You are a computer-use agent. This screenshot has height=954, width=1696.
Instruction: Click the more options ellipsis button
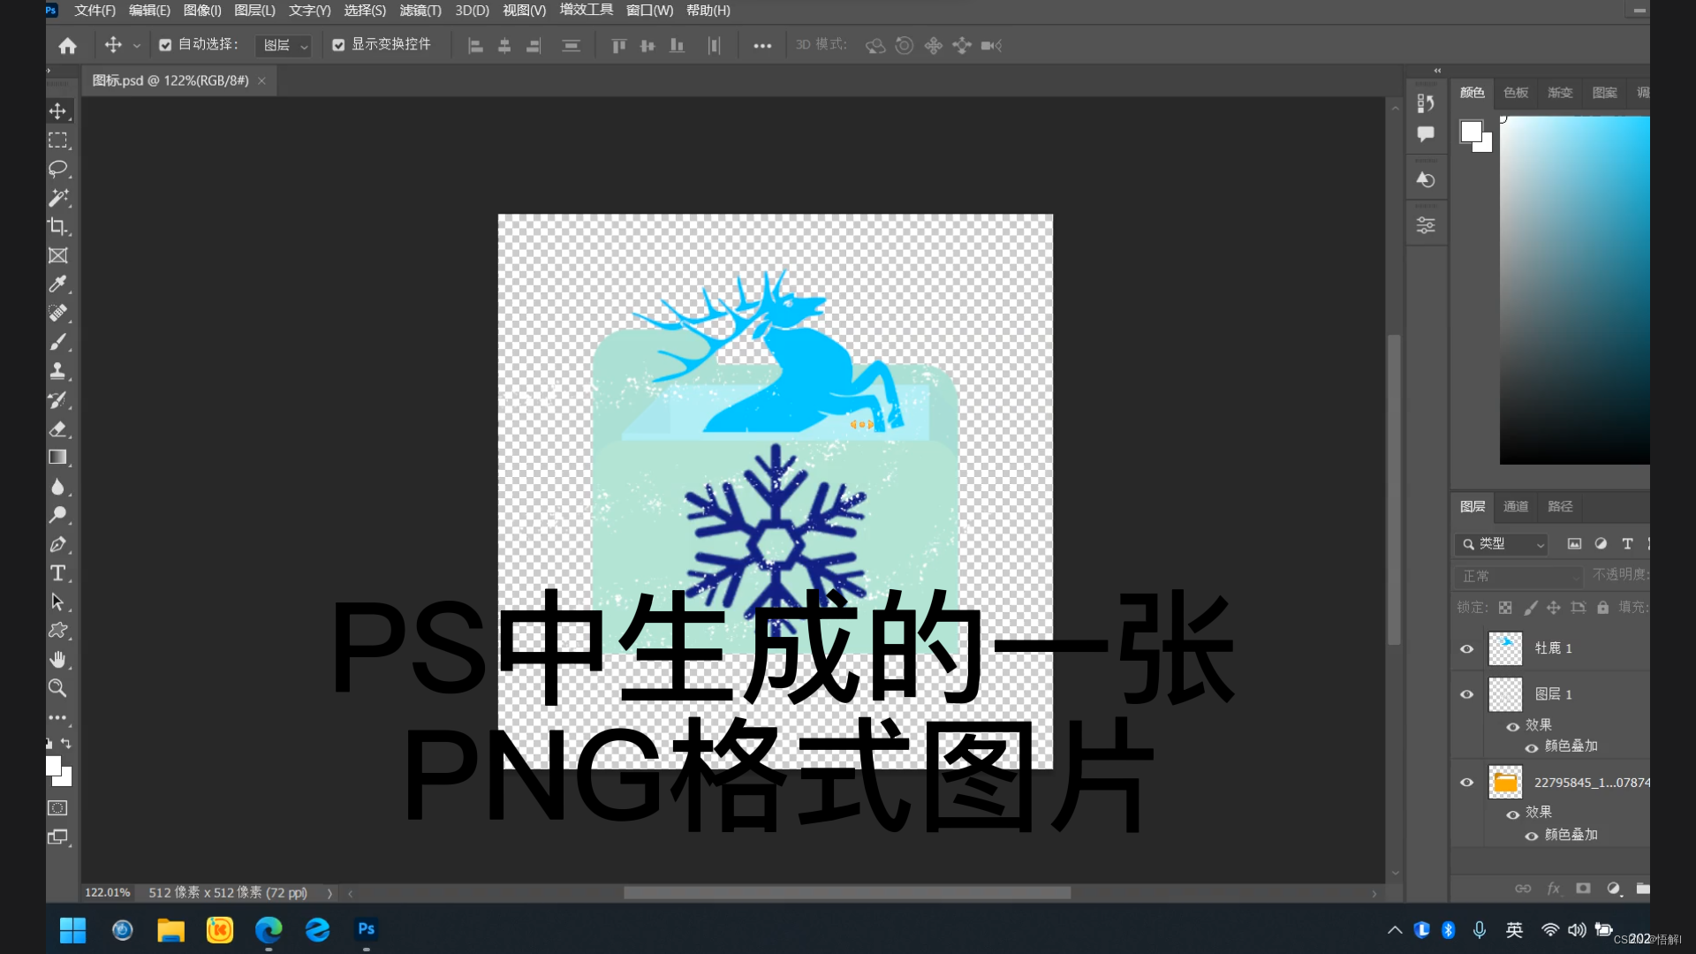[x=762, y=46]
